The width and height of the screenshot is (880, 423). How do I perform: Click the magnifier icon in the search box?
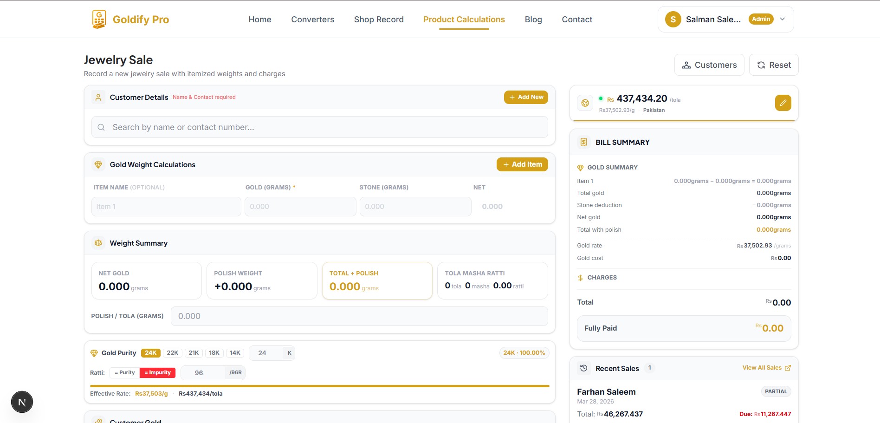pos(101,127)
